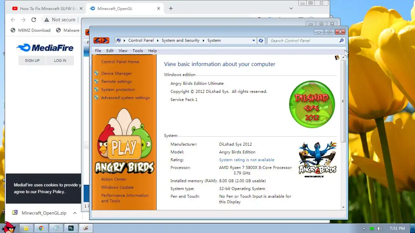Open Privacy Policy in cookie notice
The image size is (415, 233).
(51, 192)
